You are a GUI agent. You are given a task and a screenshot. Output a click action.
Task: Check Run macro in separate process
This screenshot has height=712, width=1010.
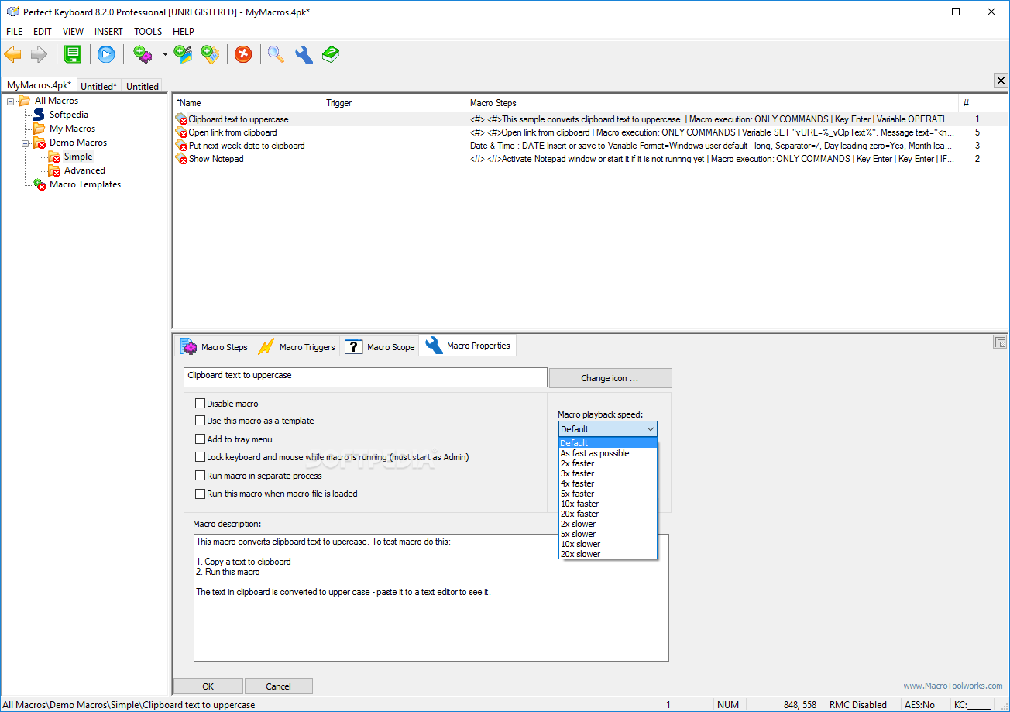click(201, 476)
